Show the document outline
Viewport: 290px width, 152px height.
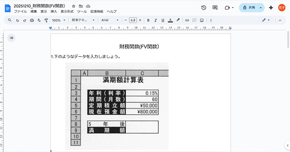coord(11,38)
